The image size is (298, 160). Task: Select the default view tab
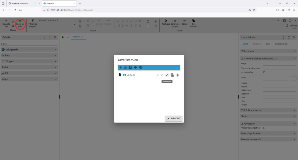point(76,37)
